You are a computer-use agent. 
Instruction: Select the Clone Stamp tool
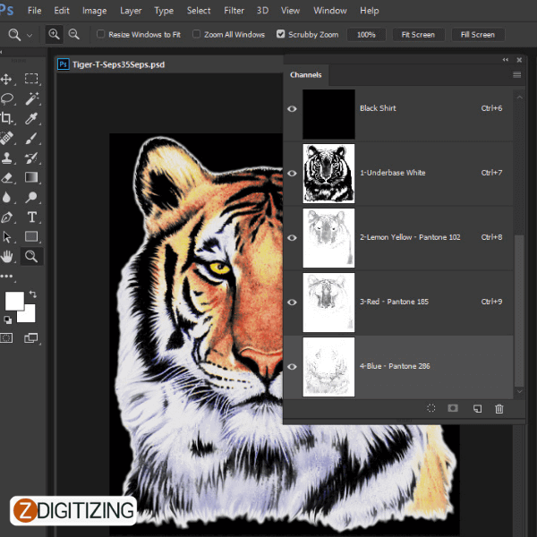click(6, 158)
